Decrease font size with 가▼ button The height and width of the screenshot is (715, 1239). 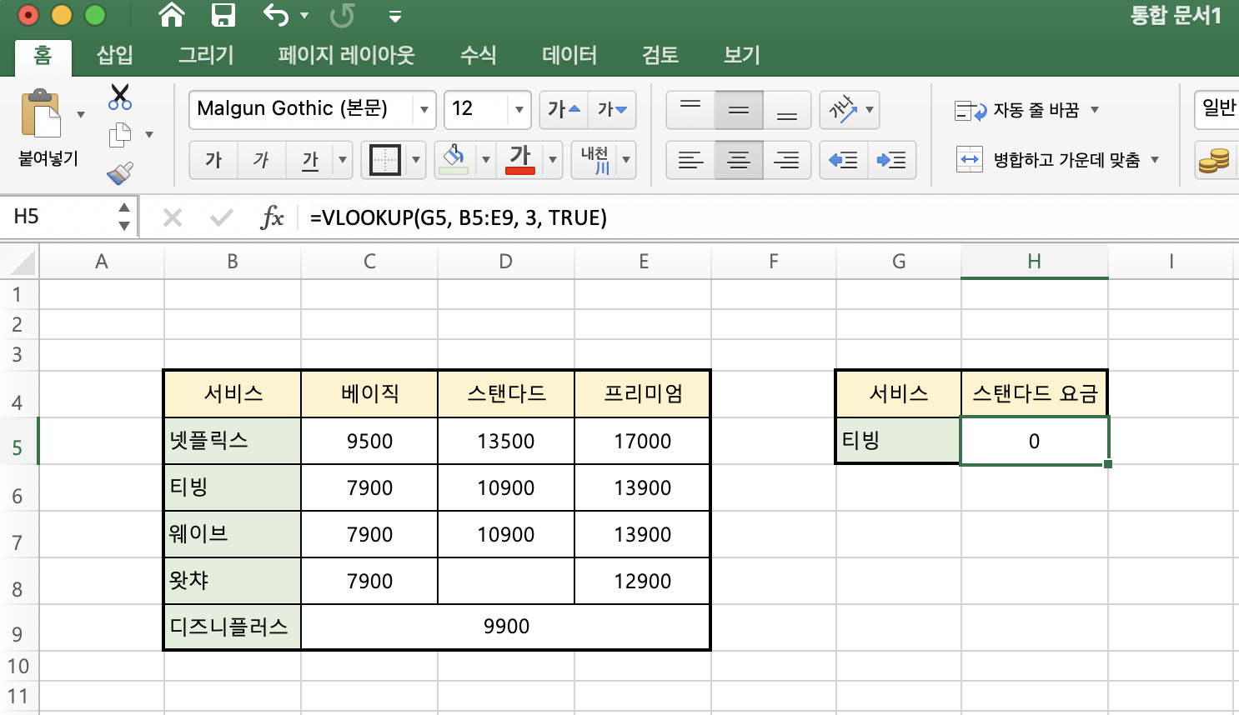click(612, 109)
